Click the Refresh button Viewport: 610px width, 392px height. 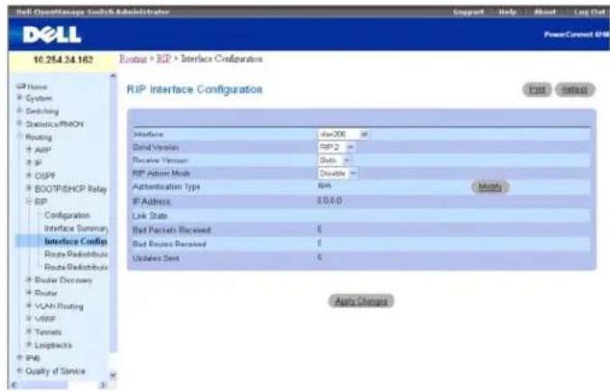click(x=575, y=90)
